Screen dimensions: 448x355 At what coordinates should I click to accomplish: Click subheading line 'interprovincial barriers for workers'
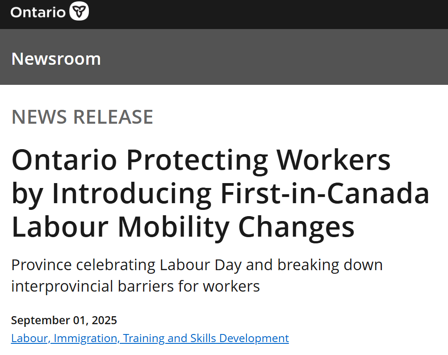click(135, 286)
